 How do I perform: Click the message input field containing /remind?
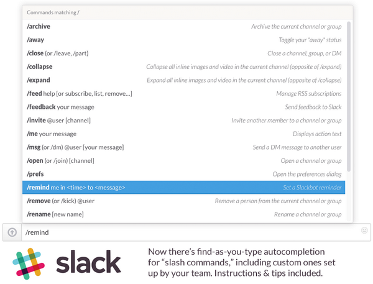pos(186,232)
